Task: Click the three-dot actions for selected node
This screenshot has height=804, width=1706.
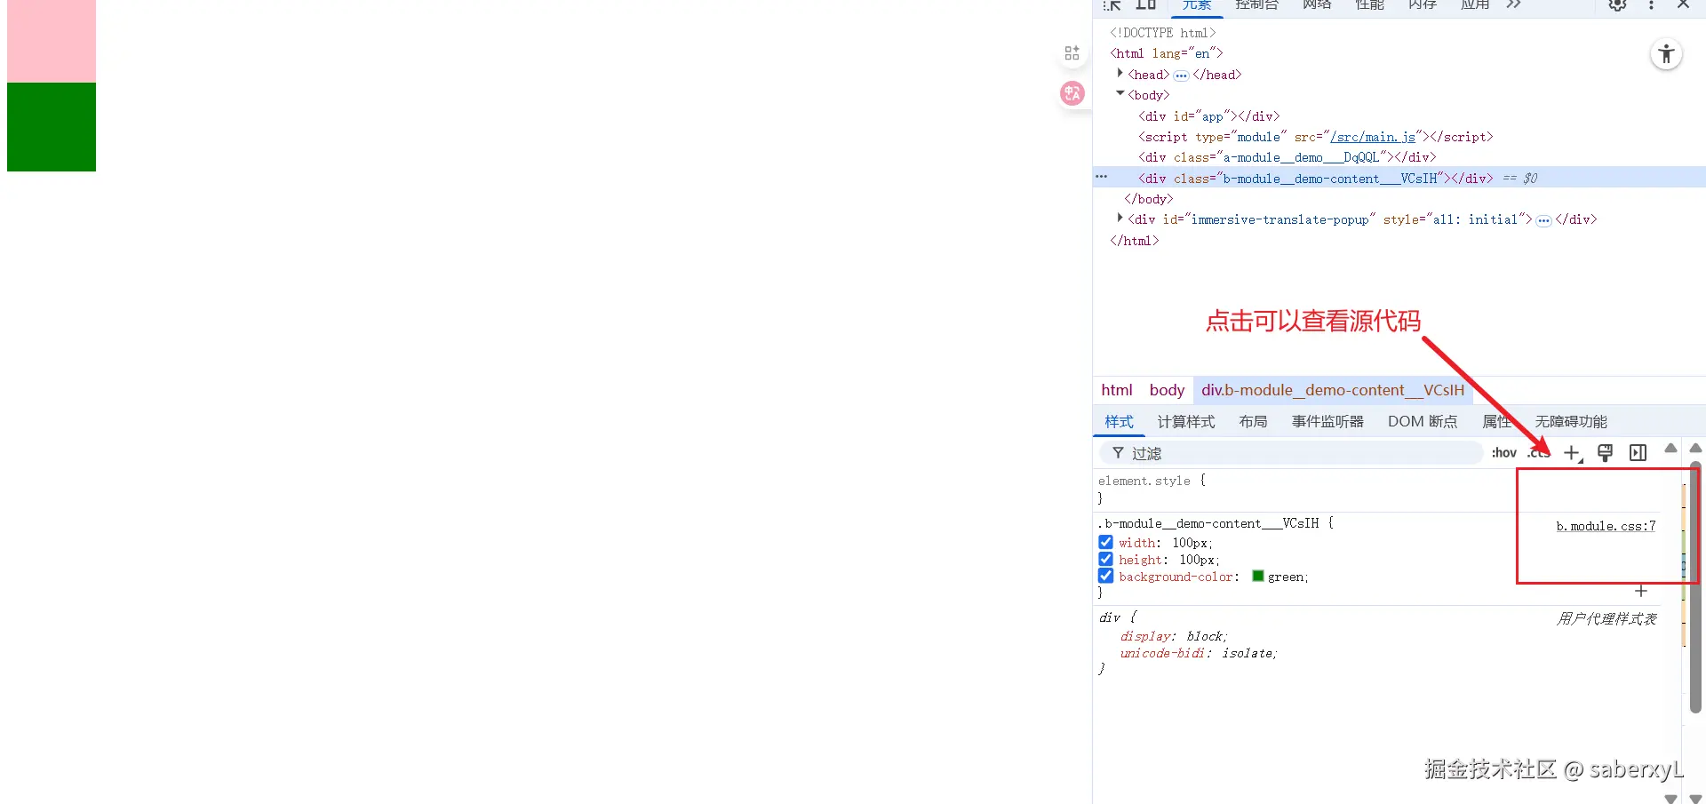Action: click(1102, 177)
